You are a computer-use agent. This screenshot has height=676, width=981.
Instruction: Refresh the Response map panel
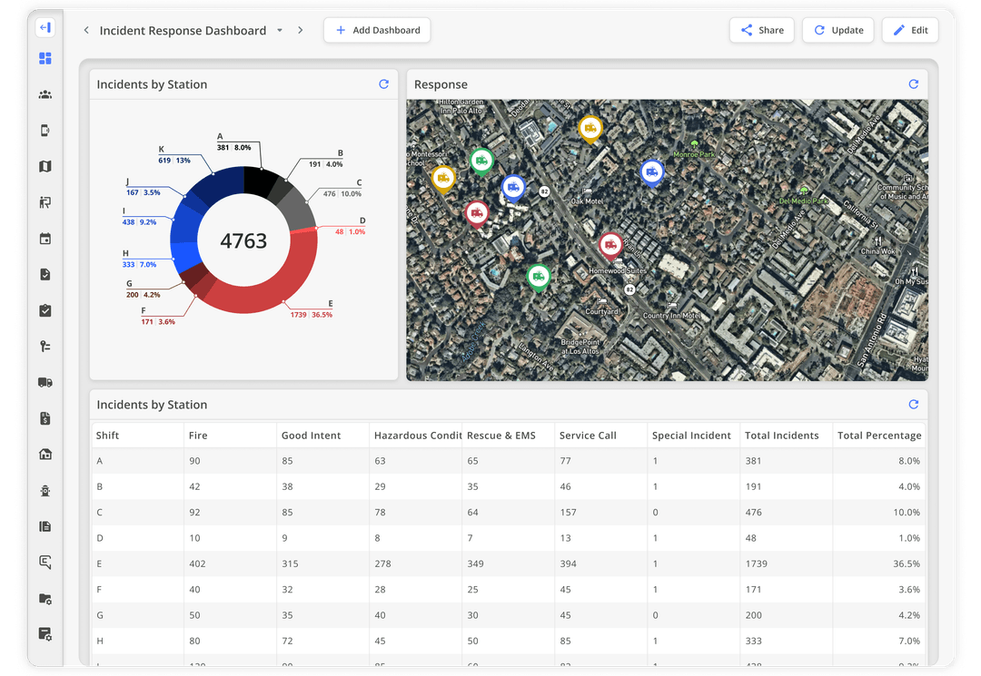point(914,83)
